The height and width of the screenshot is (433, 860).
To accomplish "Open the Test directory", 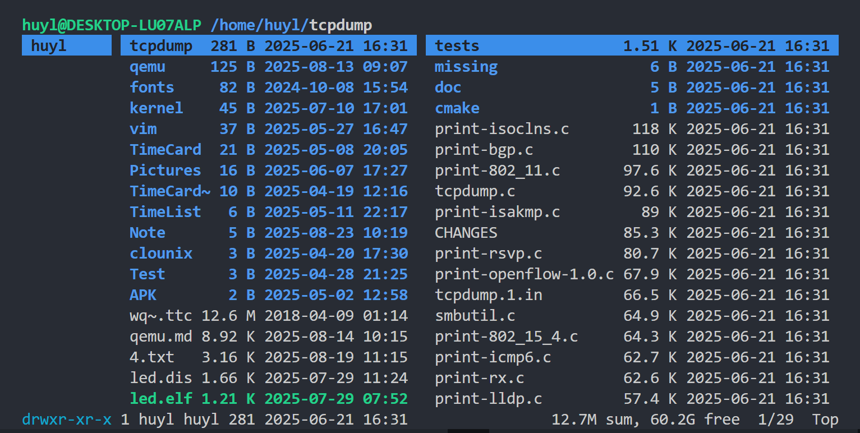I will point(269,274).
